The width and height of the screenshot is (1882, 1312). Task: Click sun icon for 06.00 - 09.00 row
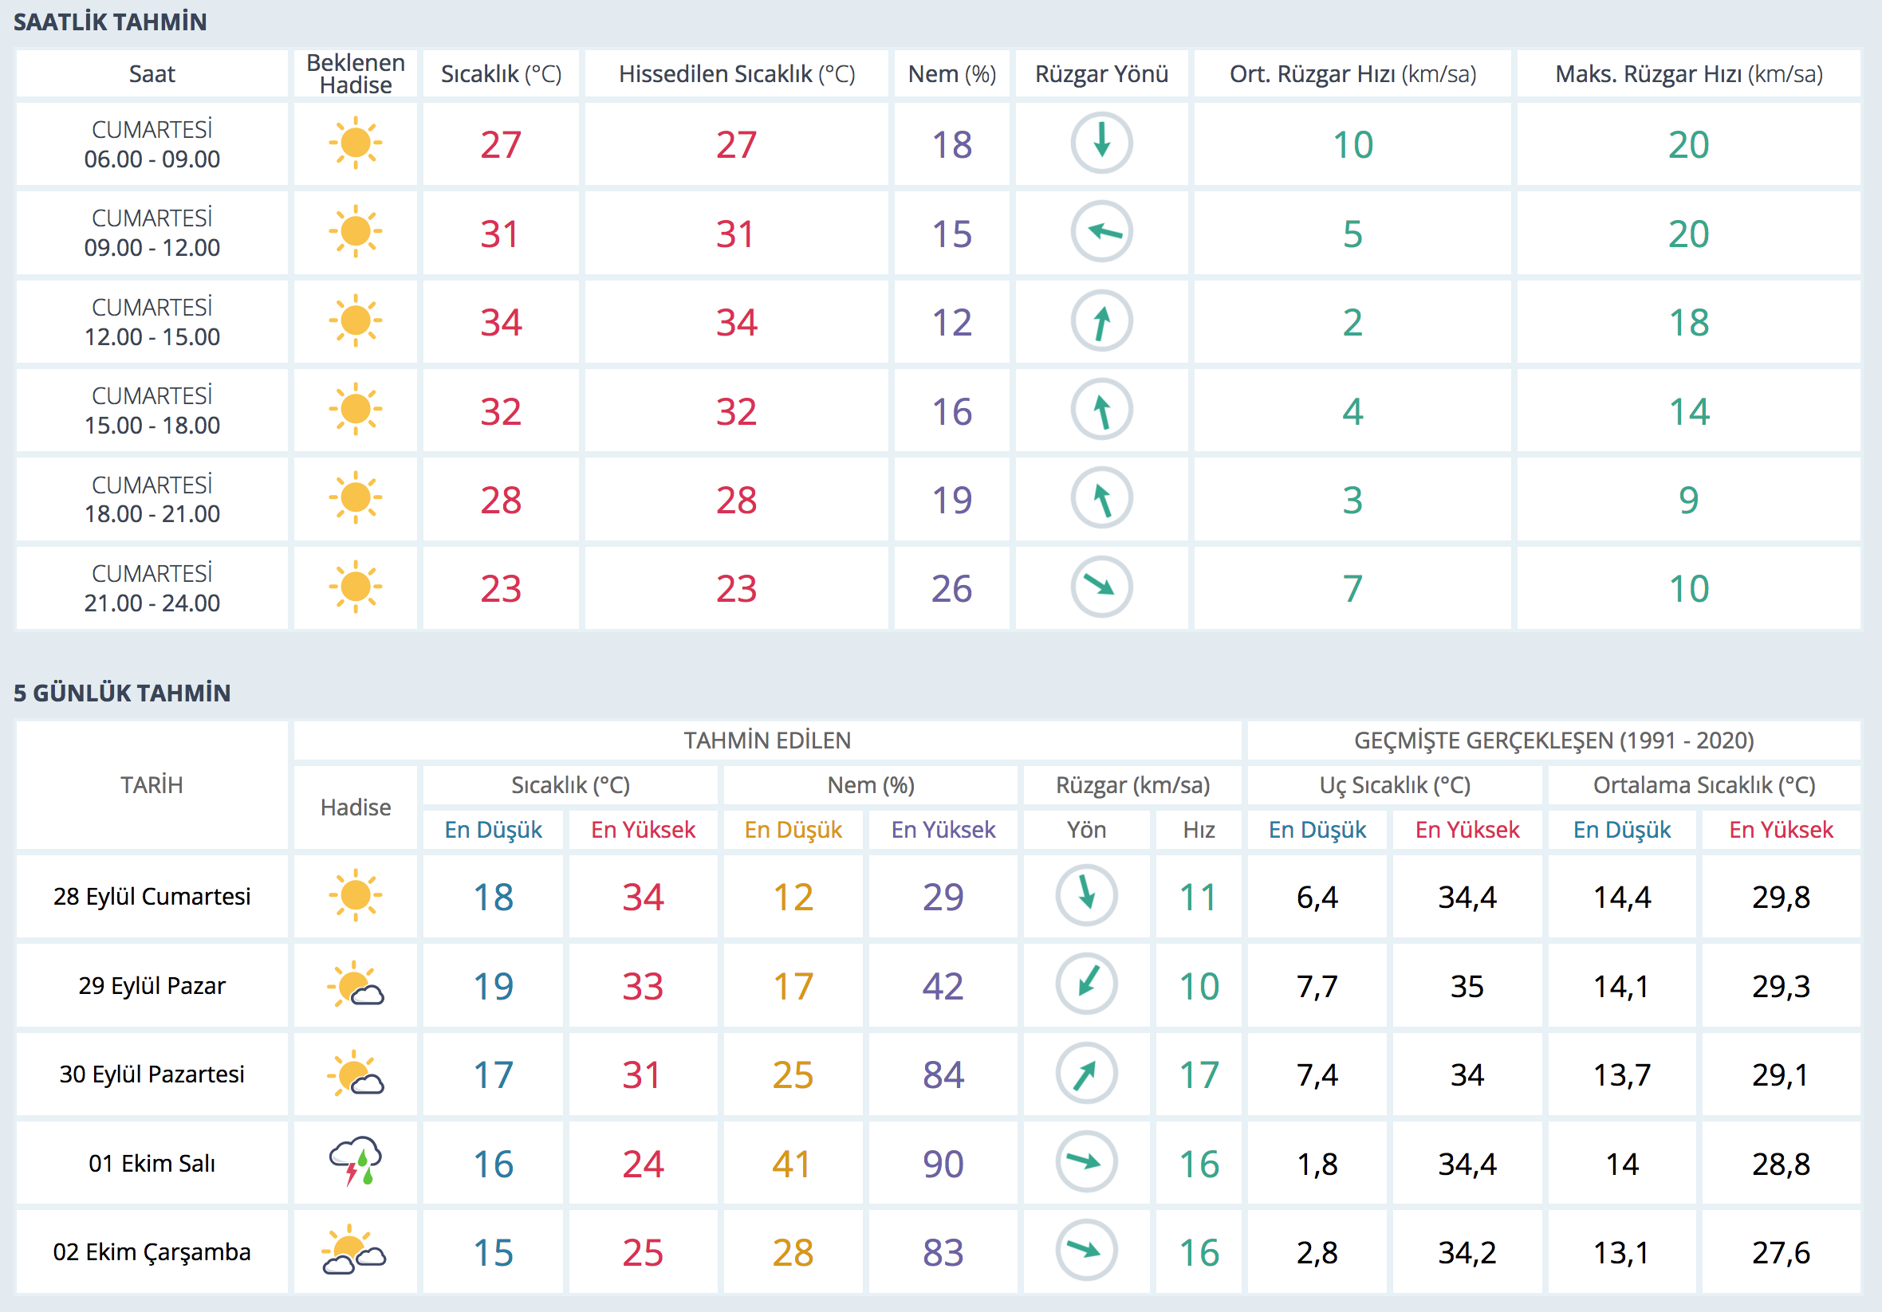click(x=355, y=143)
